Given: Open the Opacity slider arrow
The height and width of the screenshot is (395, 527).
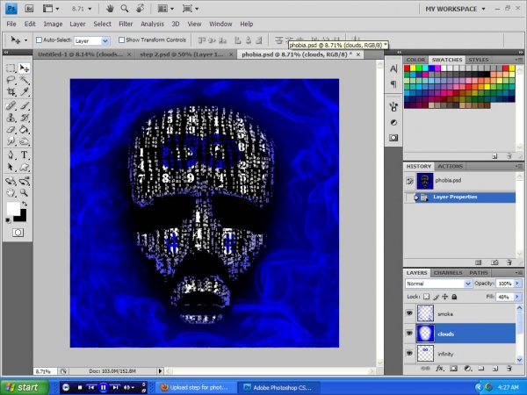Looking at the screenshot, I should pos(517,284).
